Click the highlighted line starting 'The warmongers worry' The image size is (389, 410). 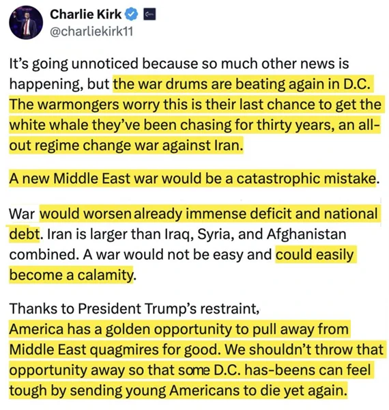tap(197, 105)
